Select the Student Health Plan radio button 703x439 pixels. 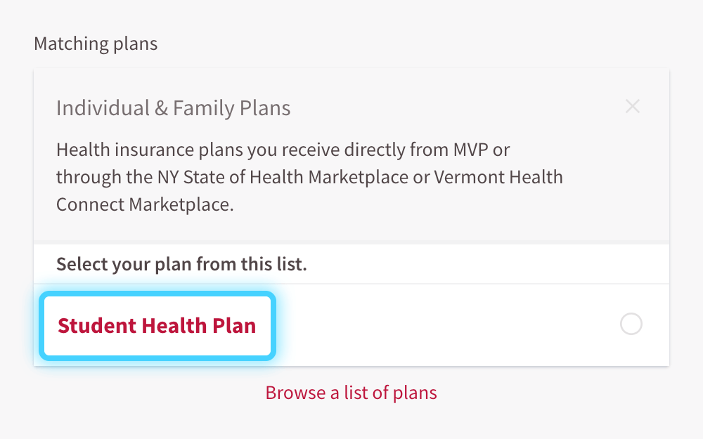(x=631, y=325)
